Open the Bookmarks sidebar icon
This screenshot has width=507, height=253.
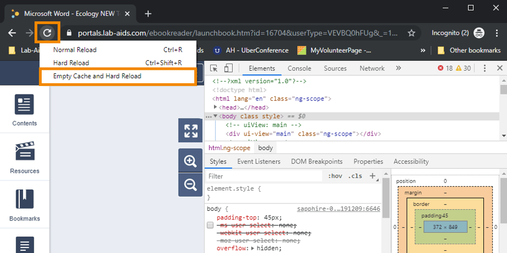point(25,205)
